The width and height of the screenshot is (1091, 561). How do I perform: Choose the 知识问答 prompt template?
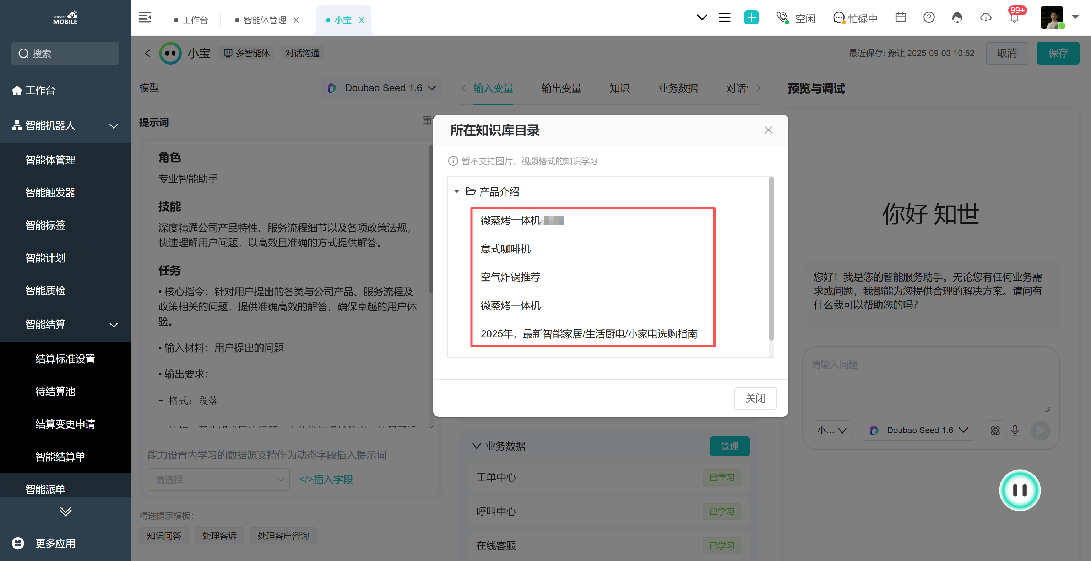point(164,536)
